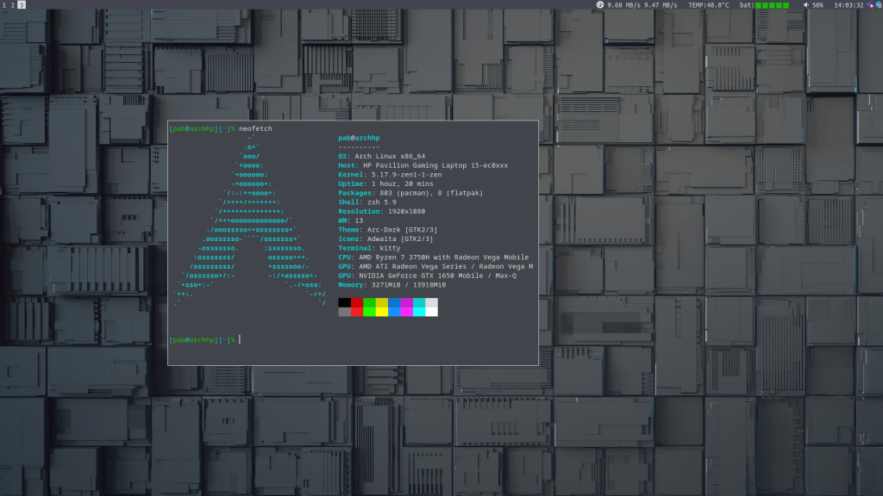Switch to workspace 2
Screen dimensions: 883x496
click(13, 5)
